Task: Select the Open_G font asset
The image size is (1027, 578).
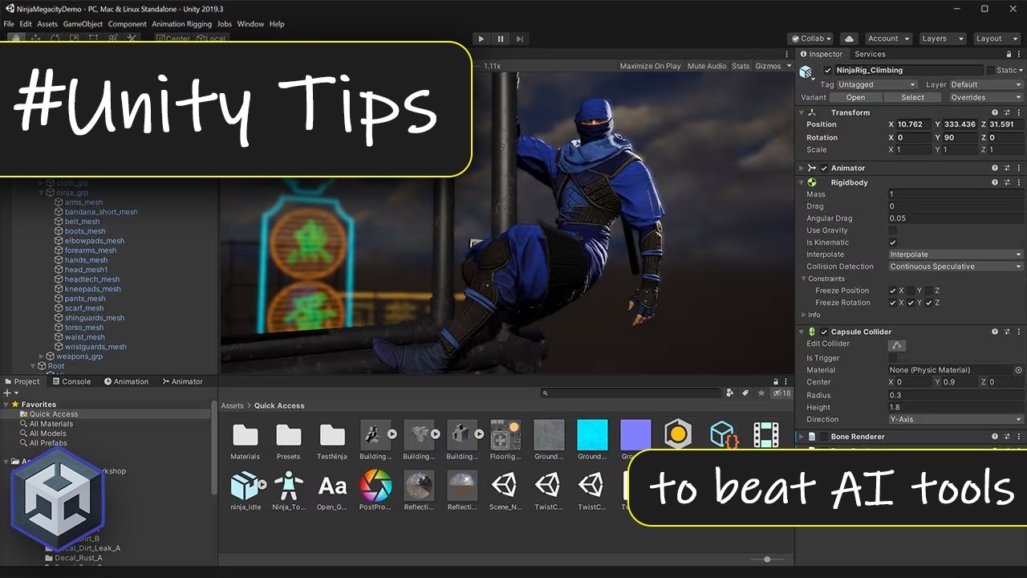Action: point(331,490)
